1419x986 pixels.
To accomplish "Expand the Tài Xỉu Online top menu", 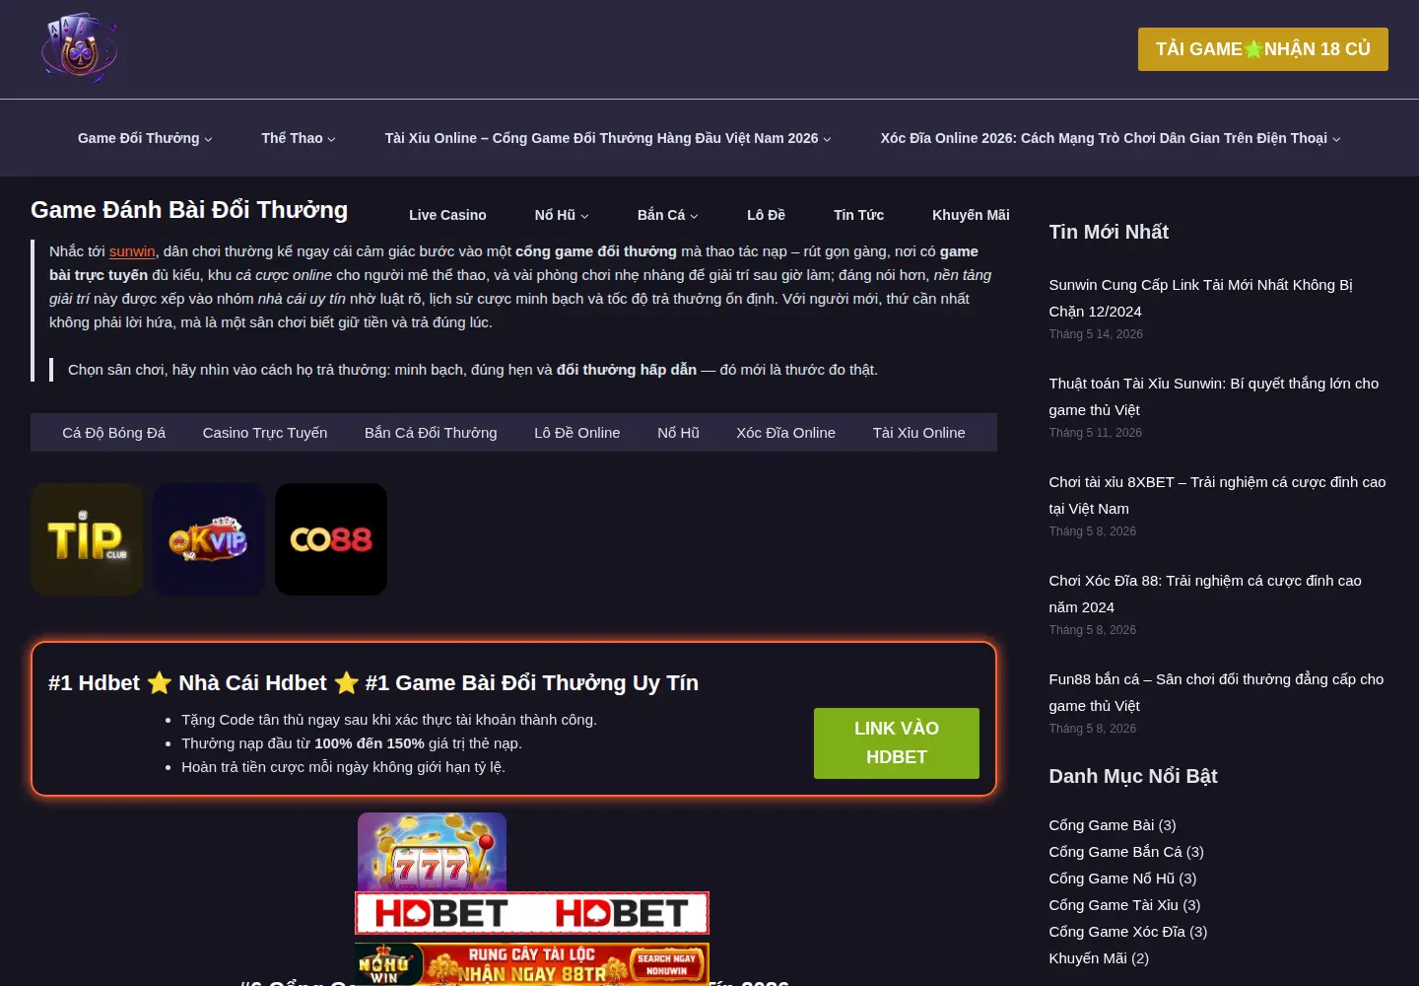I will pyautogui.click(x=608, y=138).
